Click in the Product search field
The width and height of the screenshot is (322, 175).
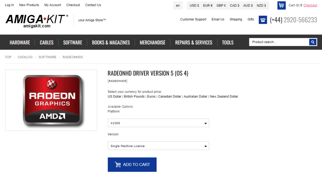click(x=279, y=42)
